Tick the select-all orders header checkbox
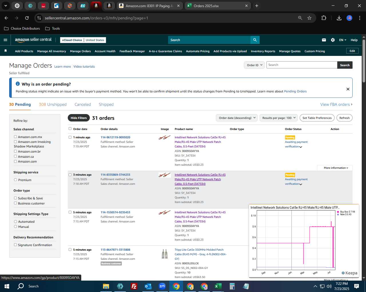This screenshot has height=292, width=366. [70, 129]
